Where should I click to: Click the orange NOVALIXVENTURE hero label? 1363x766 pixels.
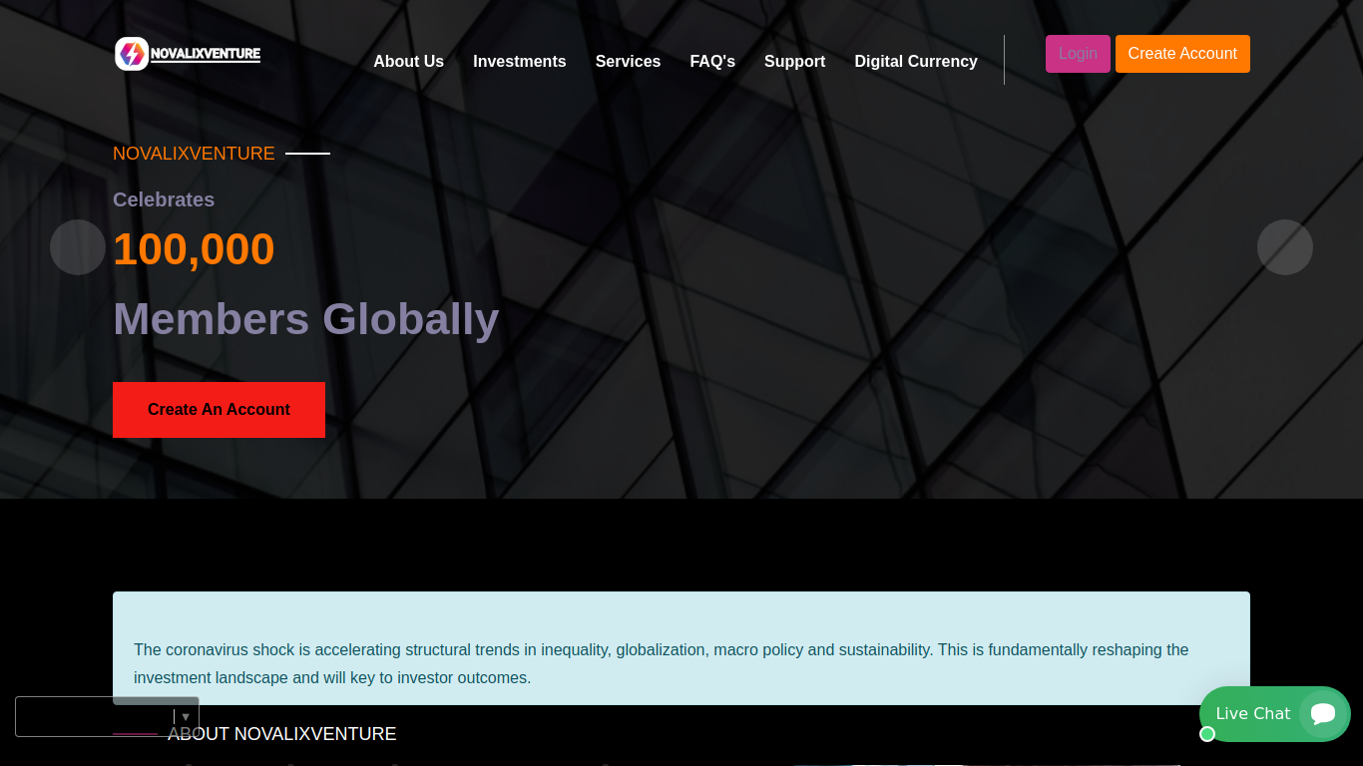point(194,154)
